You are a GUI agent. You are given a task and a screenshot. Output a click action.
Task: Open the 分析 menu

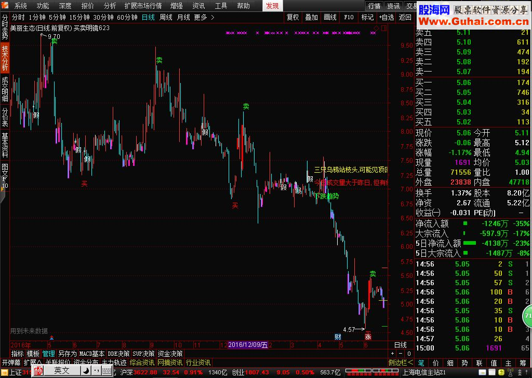pos(110,6)
